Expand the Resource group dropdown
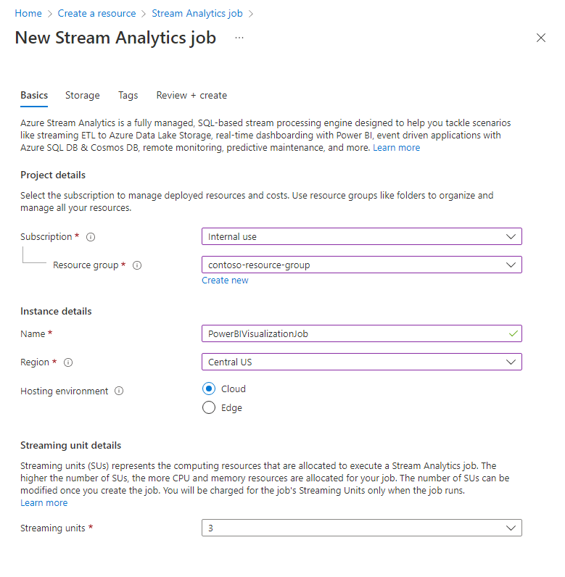 coord(361,265)
